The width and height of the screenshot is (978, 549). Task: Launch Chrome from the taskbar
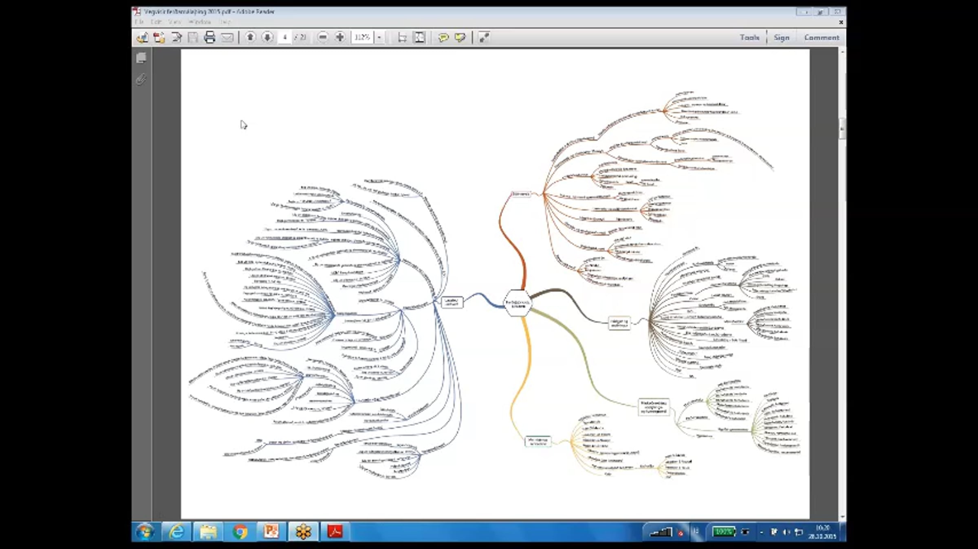tap(240, 532)
